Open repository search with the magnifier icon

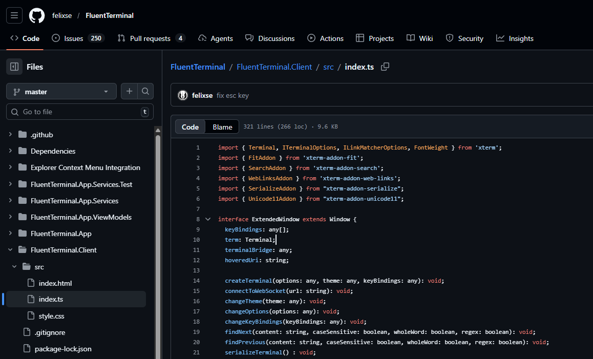146,91
